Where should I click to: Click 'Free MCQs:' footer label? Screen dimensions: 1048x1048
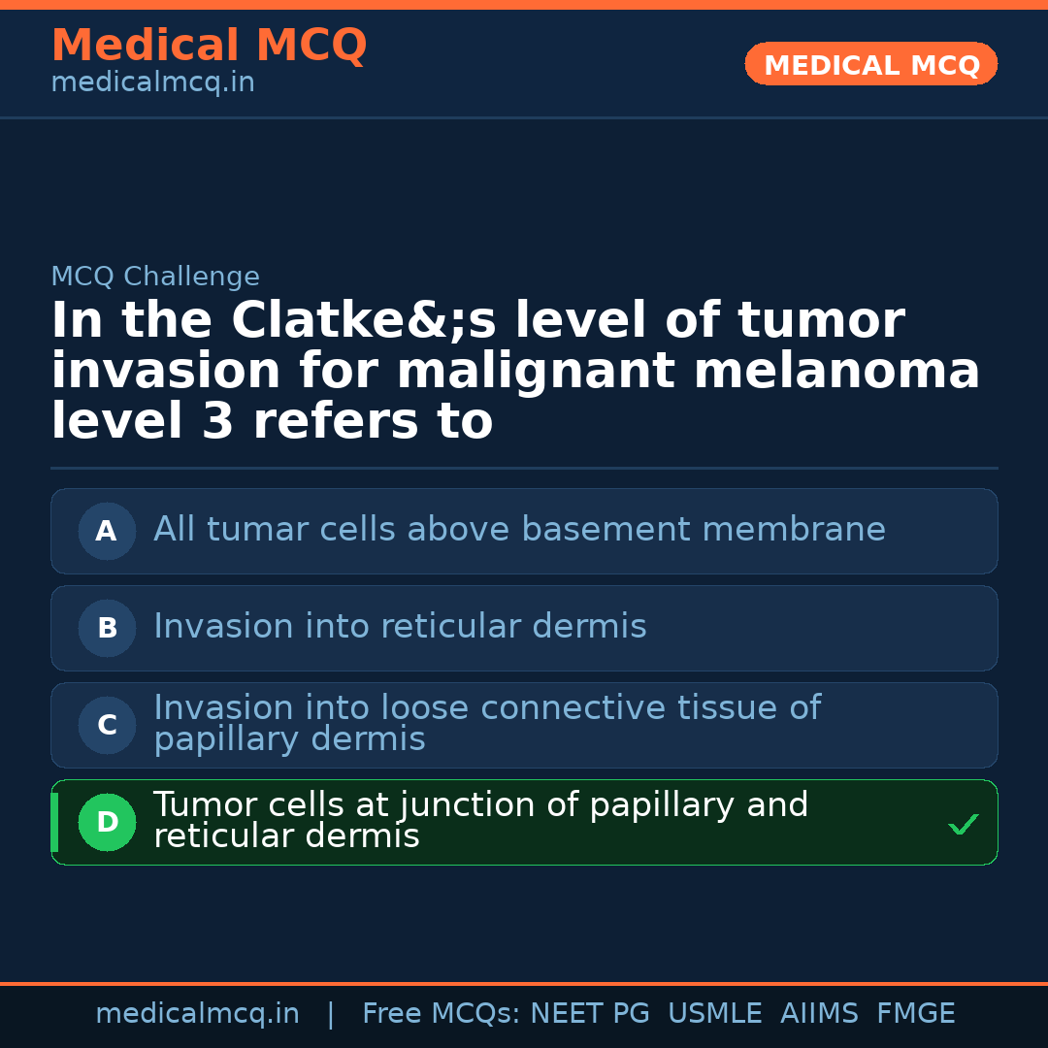coord(441,1014)
